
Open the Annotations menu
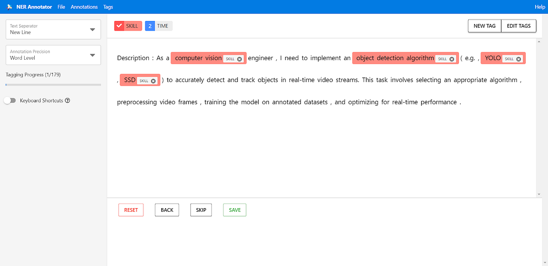tap(84, 7)
